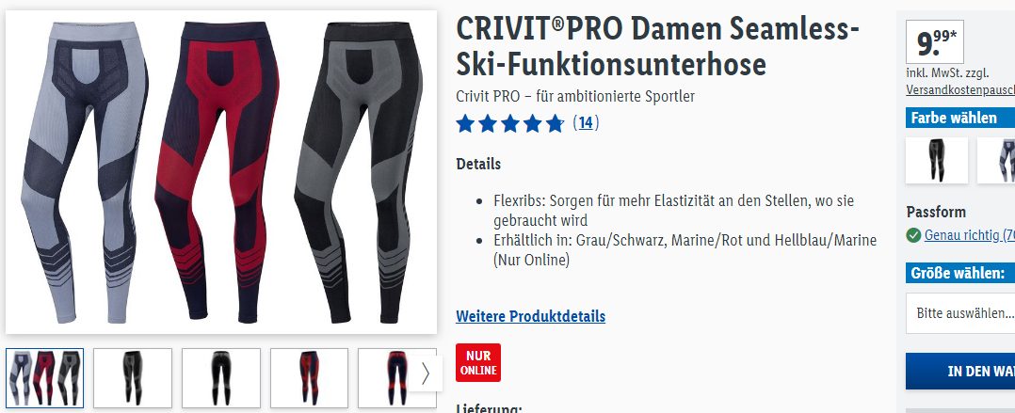
Task: Advance thumbnail carousel with right chevron
Action: 426,373
